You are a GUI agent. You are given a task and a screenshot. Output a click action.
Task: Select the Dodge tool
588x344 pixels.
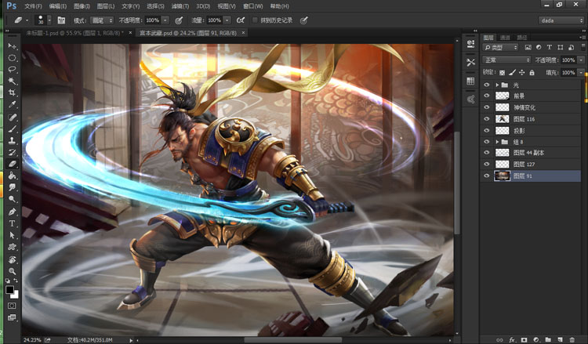(12, 199)
